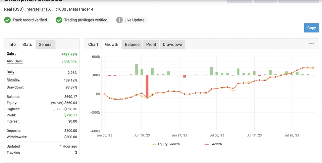This screenshot has width=322, height=163.
Task: Toggle the Growth legend series
Action: [x=213, y=144]
